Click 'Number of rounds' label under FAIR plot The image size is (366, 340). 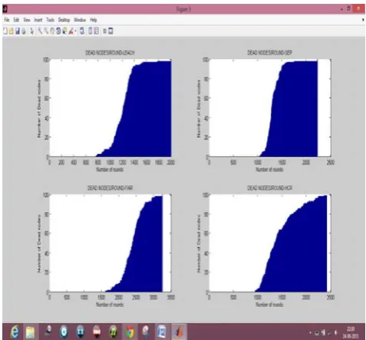pyautogui.click(x=110, y=305)
